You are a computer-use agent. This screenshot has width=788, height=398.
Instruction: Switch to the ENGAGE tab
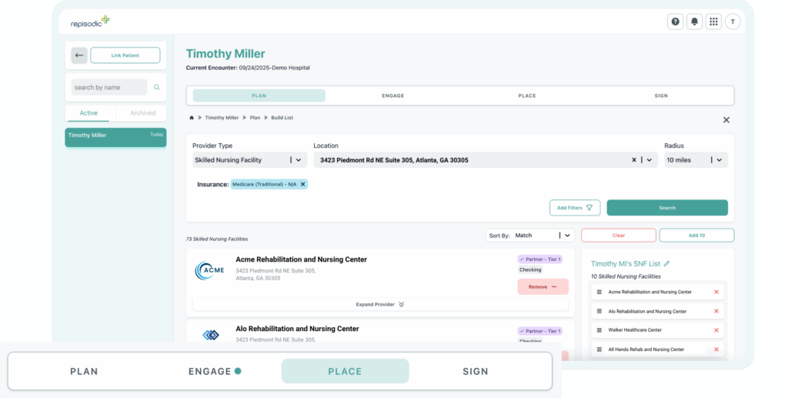[392, 95]
